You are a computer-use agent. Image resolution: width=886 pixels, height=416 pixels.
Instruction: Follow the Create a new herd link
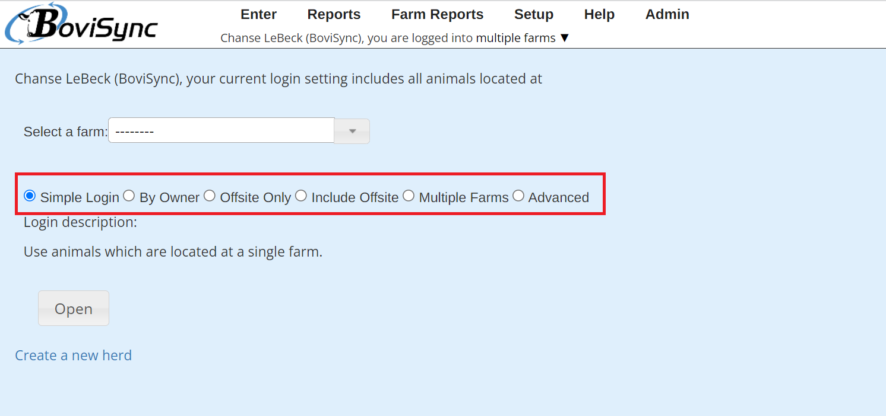(74, 355)
